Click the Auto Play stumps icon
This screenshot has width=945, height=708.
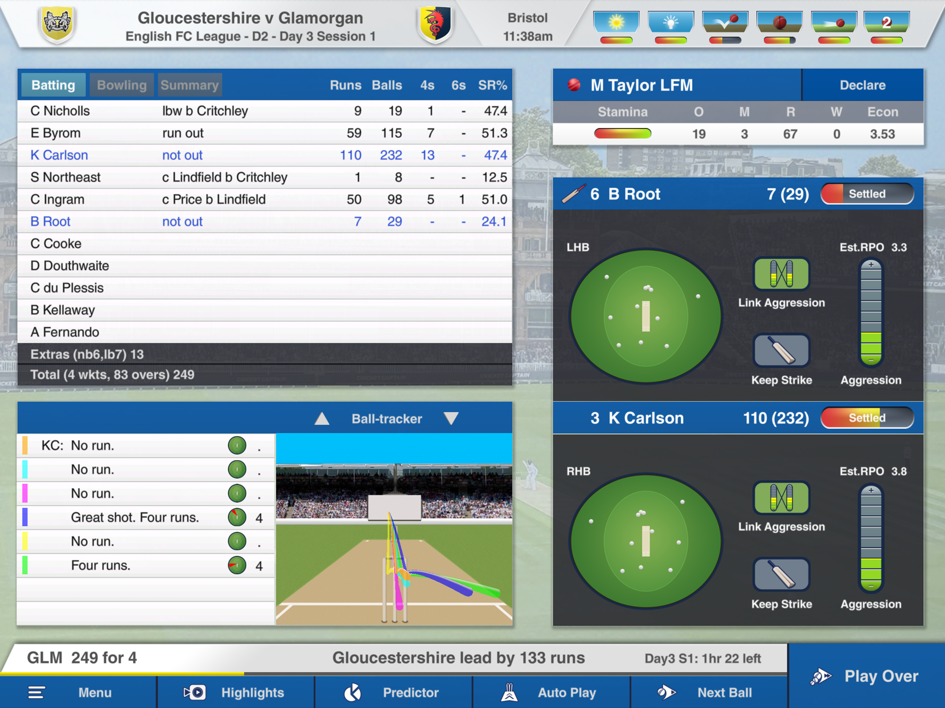point(509,692)
